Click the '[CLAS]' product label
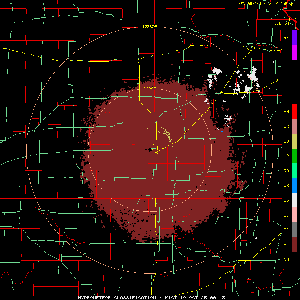This screenshot has height=300, width=300. (x=282, y=23)
